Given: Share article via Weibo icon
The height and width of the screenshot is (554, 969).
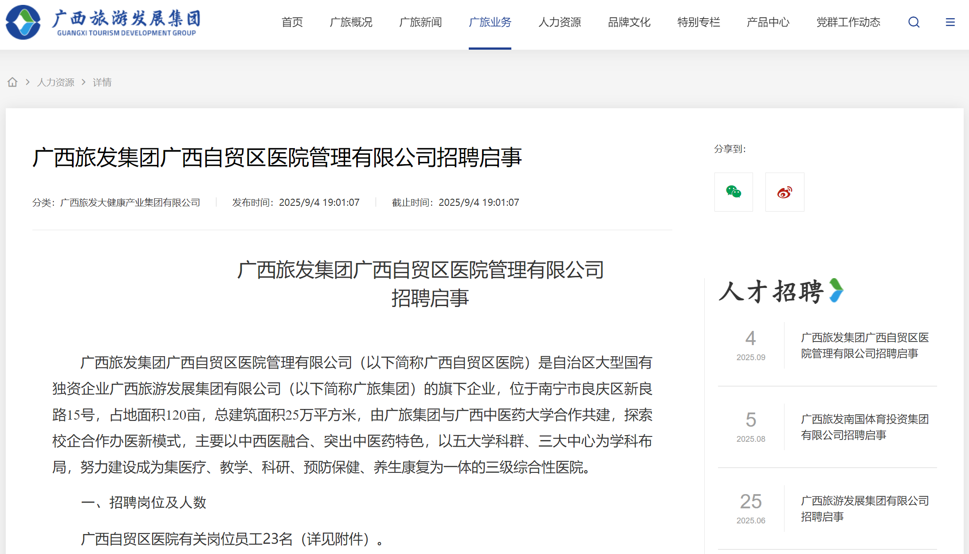Looking at the screenshot, I should [785, 192].
